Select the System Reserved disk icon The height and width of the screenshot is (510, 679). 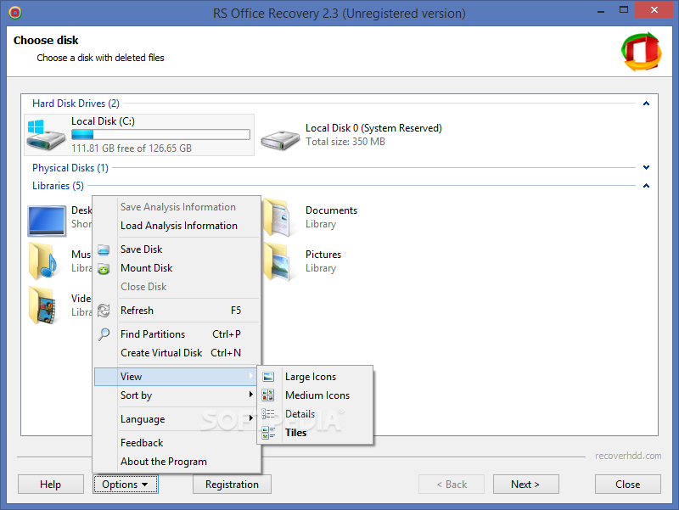pos(280,139)
